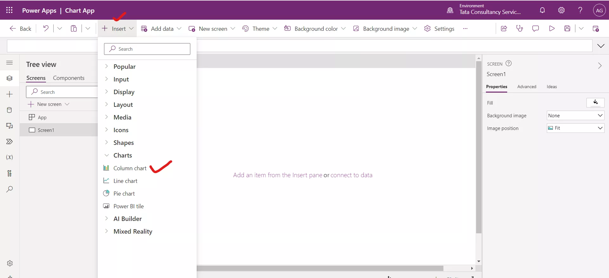The width and height of the screenshot is (609, 278).
Task: Open the Advanced tools icon in left rail
Action: [10, 173]
